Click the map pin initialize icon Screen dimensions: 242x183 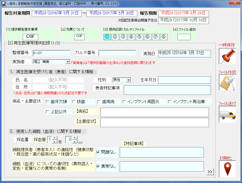coord(227,169)
